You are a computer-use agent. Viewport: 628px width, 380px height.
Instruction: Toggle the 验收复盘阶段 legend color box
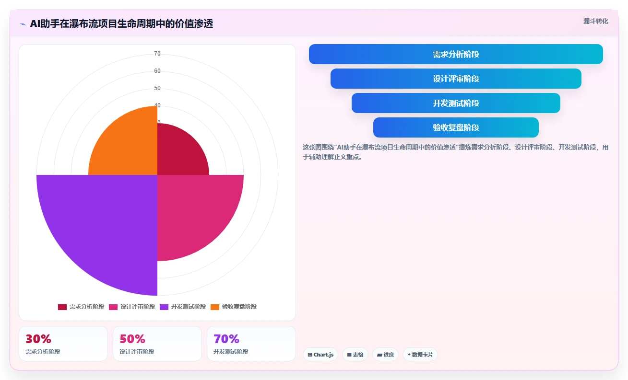(x=215, y=307)
